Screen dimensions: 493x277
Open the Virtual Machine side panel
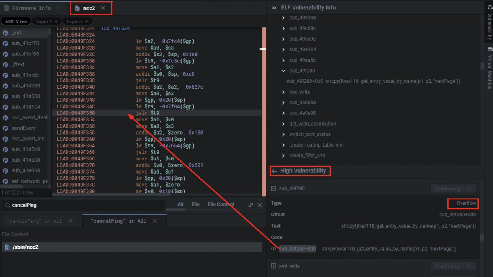coord(489,68)
